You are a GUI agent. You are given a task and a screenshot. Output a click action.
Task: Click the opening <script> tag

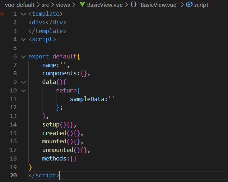(x=42, y=39)
